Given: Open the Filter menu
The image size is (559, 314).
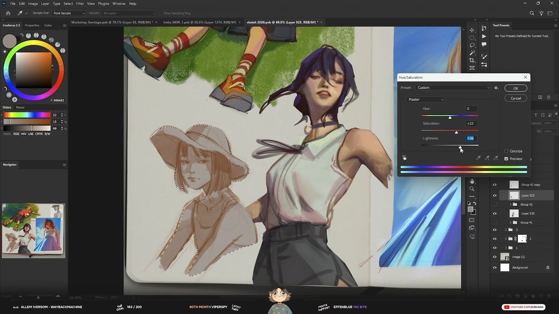Looking at the screenshot, I should click(80, 3).
